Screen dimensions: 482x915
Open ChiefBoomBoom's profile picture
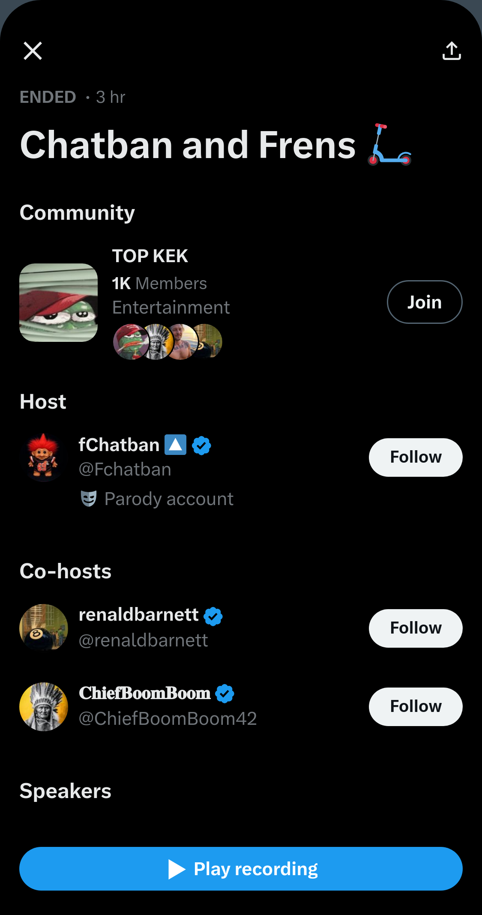(43, 706)
